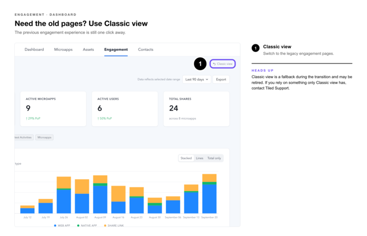This screenshot has height=236, width=367.
Task: Select the Engagement tab
Action: [x=116, y=49]
